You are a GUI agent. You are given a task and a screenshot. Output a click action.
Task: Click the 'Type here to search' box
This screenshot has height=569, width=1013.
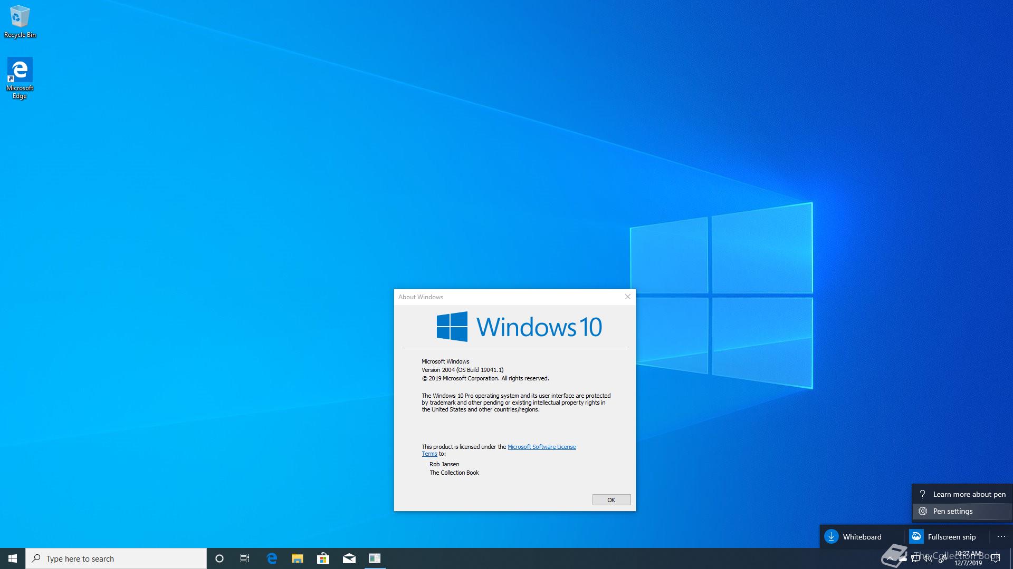(116, 558)
